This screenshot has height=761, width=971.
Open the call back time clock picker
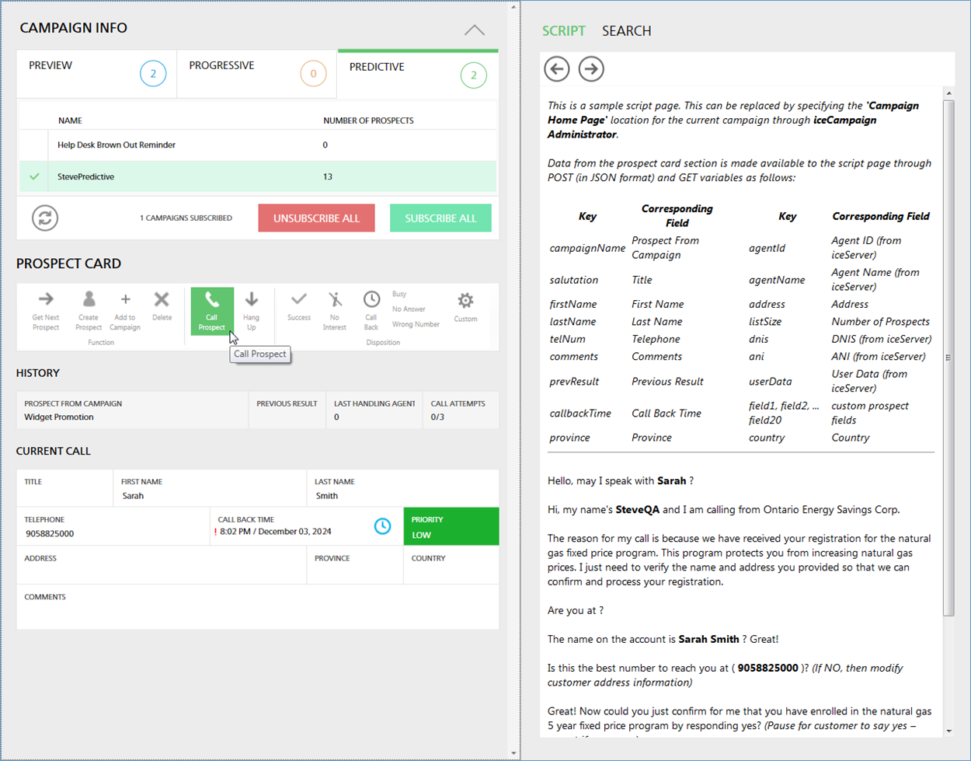pos(382,526)
